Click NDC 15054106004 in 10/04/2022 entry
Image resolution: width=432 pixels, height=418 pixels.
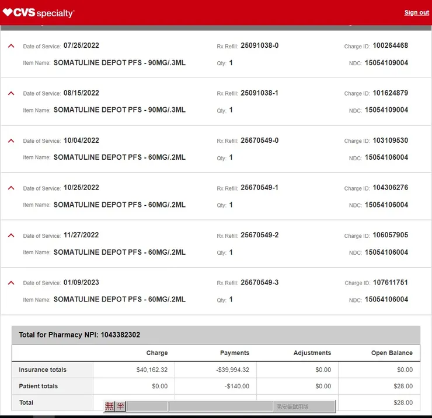386,157
